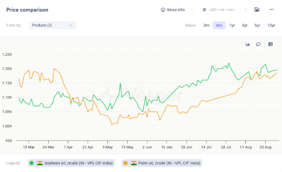The height and width of the screenshot is (172, 282).
Task: Click the More info link text
Action: 176,10
